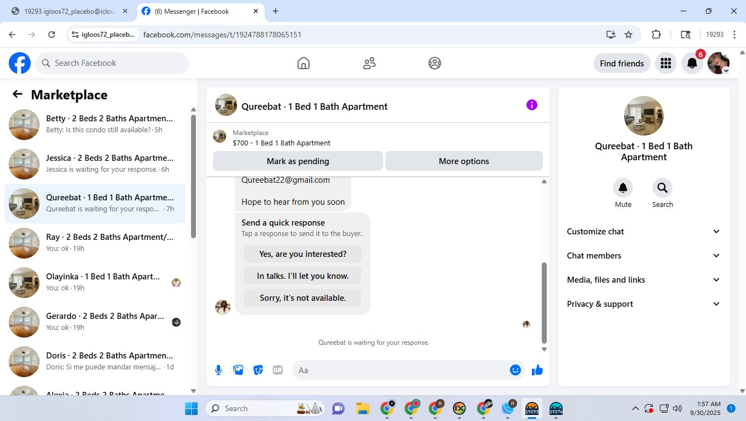This screenshot has height=421, width=746.
Task: Open the account profile picture menu
Action: pyautogui.click(x=719, y=63)
